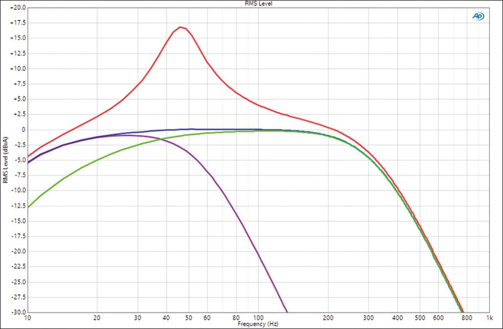The height and width of the screenshot is (329, 503).
Task: Click the '20' frequency axis label
Action: (97, 318)
